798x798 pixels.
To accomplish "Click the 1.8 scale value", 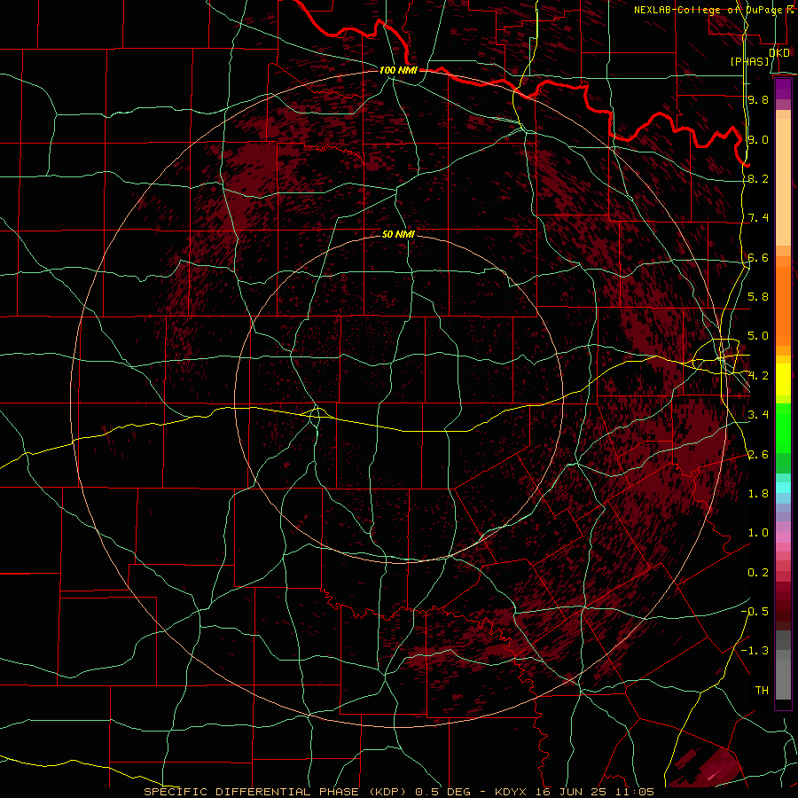I will tap(758, 494).
